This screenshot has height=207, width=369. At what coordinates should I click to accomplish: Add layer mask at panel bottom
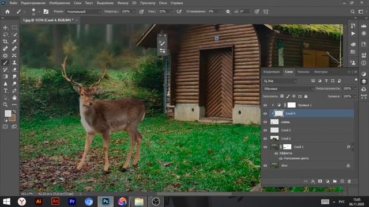320,181
